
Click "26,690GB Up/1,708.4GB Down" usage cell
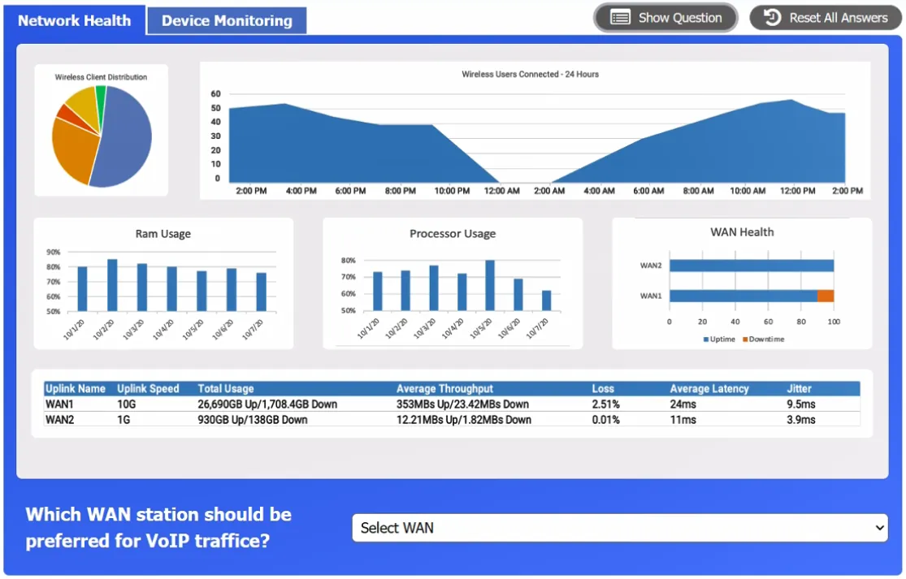267,404
